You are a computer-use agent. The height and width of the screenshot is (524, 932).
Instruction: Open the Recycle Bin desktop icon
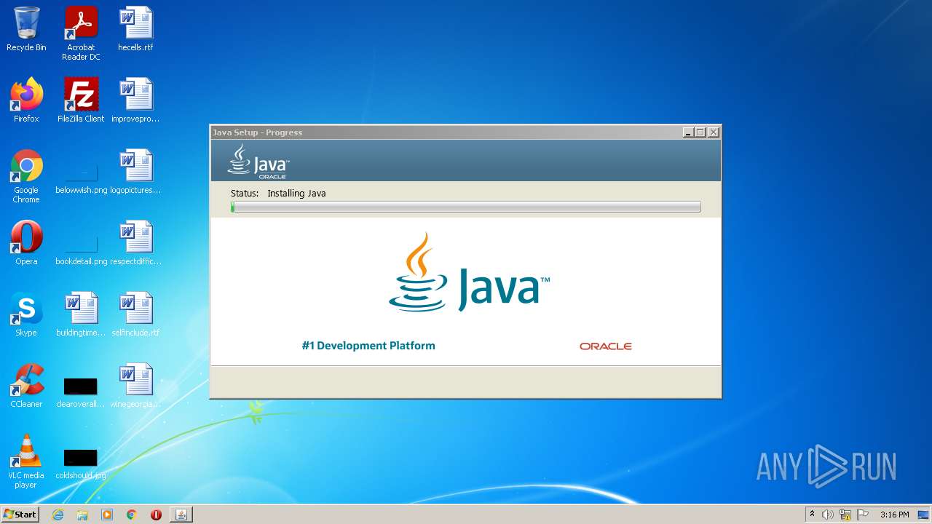click(26, 29)
